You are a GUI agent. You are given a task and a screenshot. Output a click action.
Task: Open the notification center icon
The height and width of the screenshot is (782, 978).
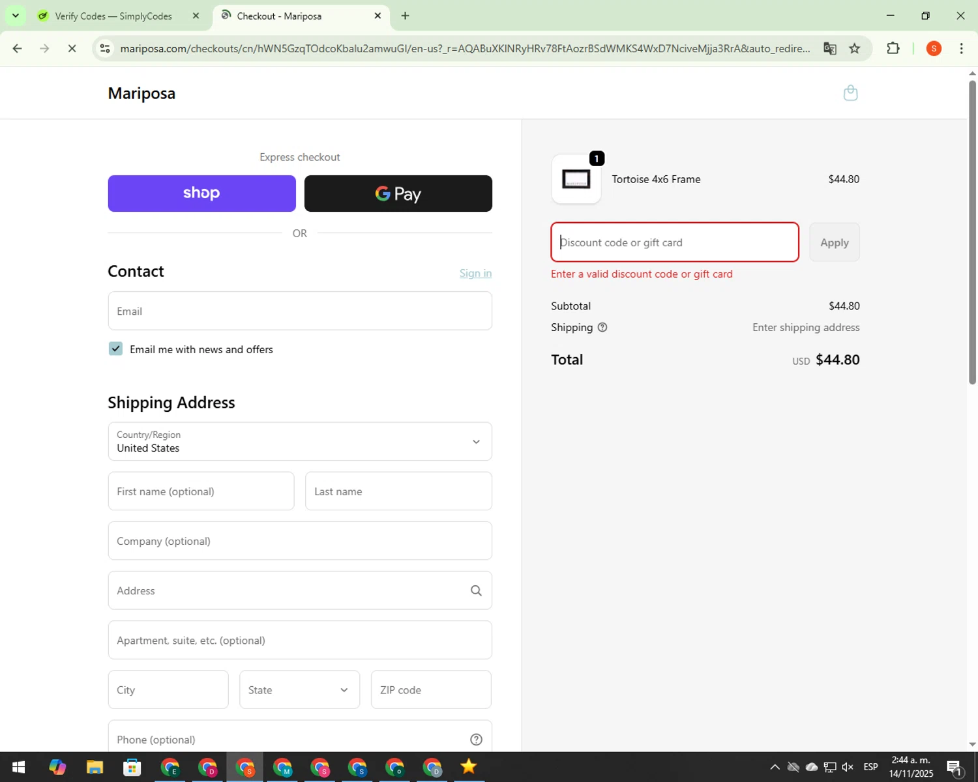[x=955, y=767]
